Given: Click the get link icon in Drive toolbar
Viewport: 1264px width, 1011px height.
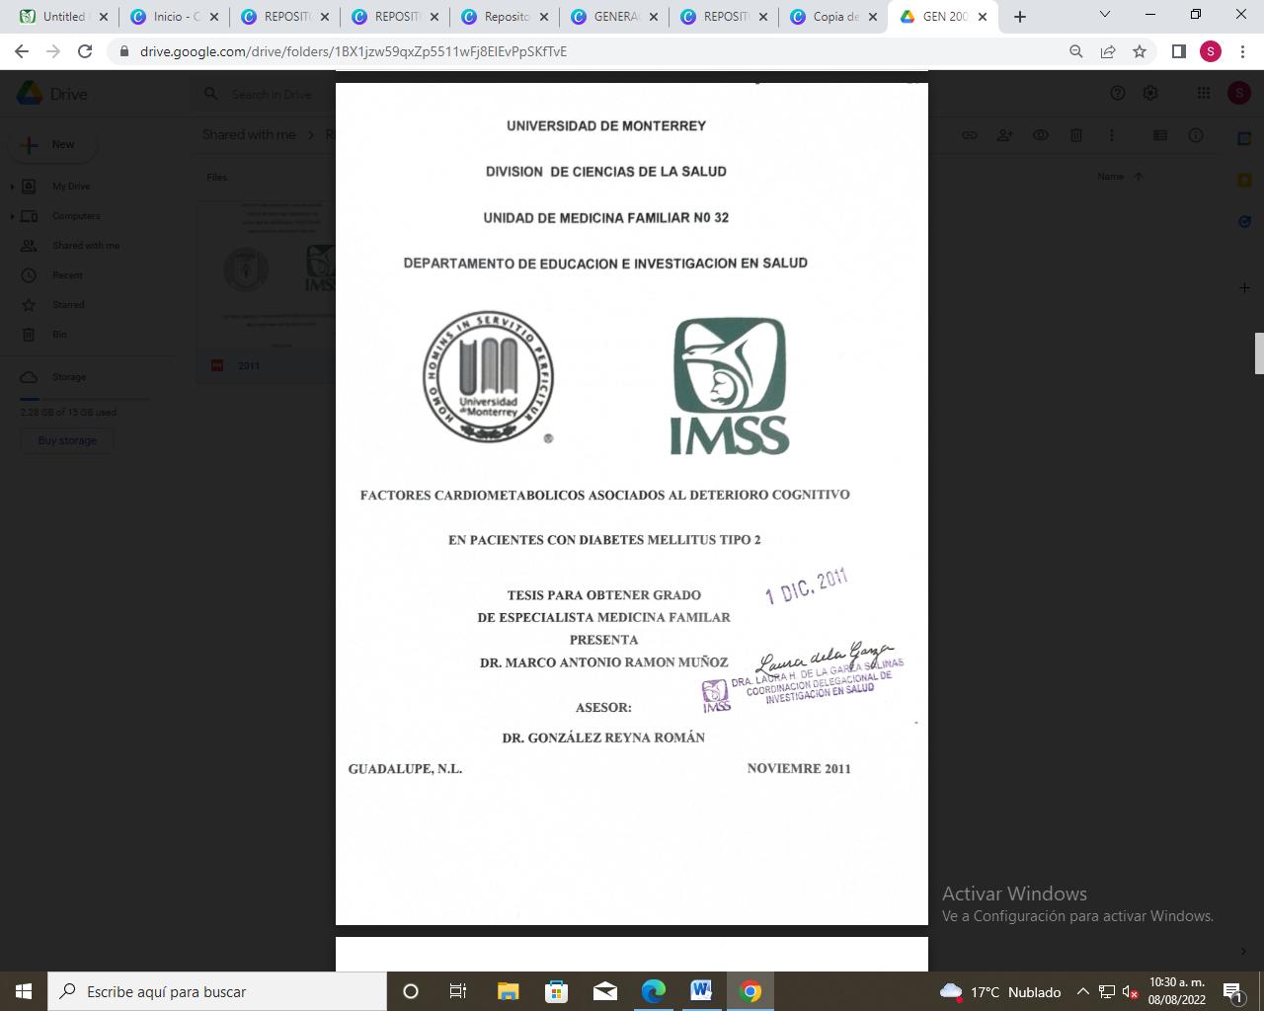Looking at the screenshot, I should pyautogui.click(x=970, y=135).
